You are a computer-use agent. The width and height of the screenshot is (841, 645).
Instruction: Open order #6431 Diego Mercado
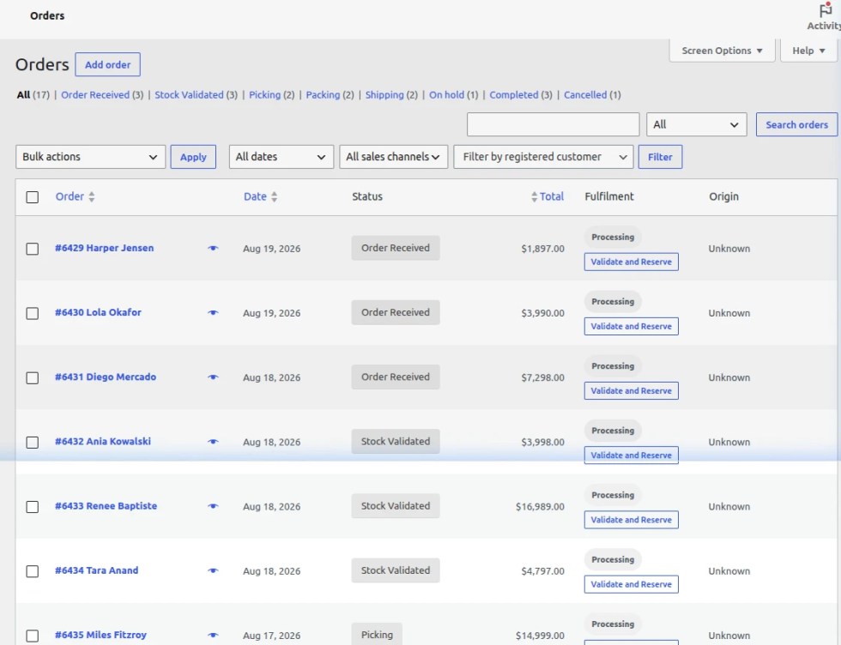(106, 377)
